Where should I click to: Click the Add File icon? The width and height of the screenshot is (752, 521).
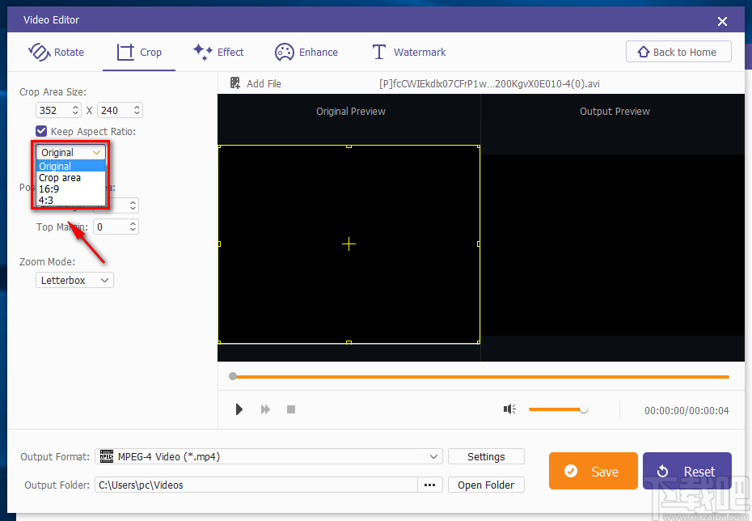pyautogui.click(x=235, y=83)
